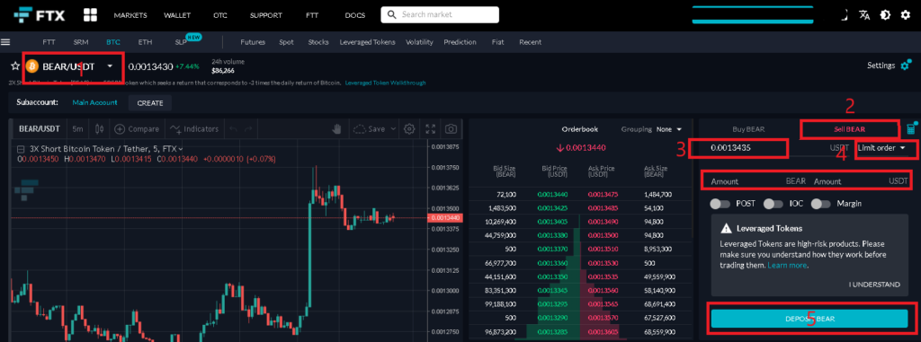Click the Amount USDT input field

coord(861,181)
